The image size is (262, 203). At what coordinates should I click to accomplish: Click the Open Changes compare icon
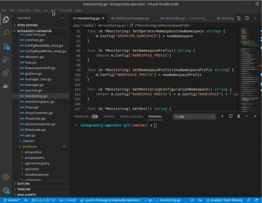[239, 18]
